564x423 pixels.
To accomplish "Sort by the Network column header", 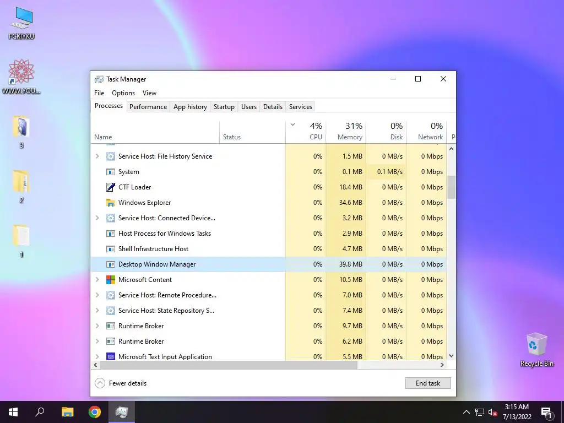I will pyautogui.click(x=427, y=132).
